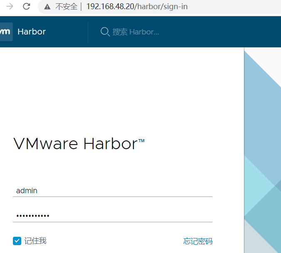Screen dimensions: 281x253
Task: Focus the 搜索 Harbor search field
Action: click(136, 32)
